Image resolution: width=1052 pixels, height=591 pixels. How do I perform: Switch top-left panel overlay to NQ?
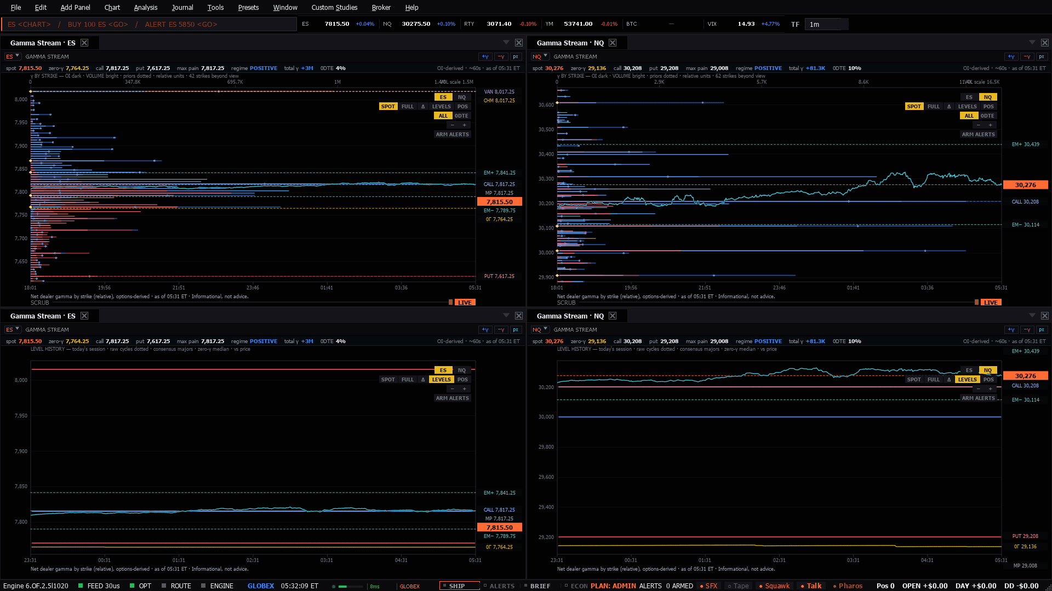click(x=462, y=97)
